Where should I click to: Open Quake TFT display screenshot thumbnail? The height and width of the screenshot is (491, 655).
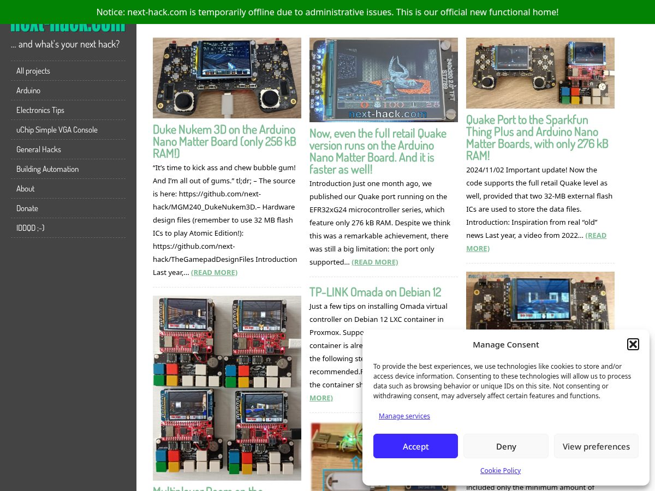tap(384, 80)
